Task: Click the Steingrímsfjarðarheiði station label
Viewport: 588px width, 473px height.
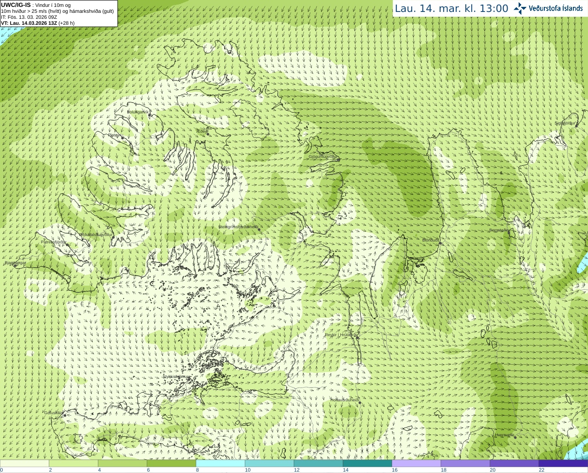Action: tap(238, 227)
